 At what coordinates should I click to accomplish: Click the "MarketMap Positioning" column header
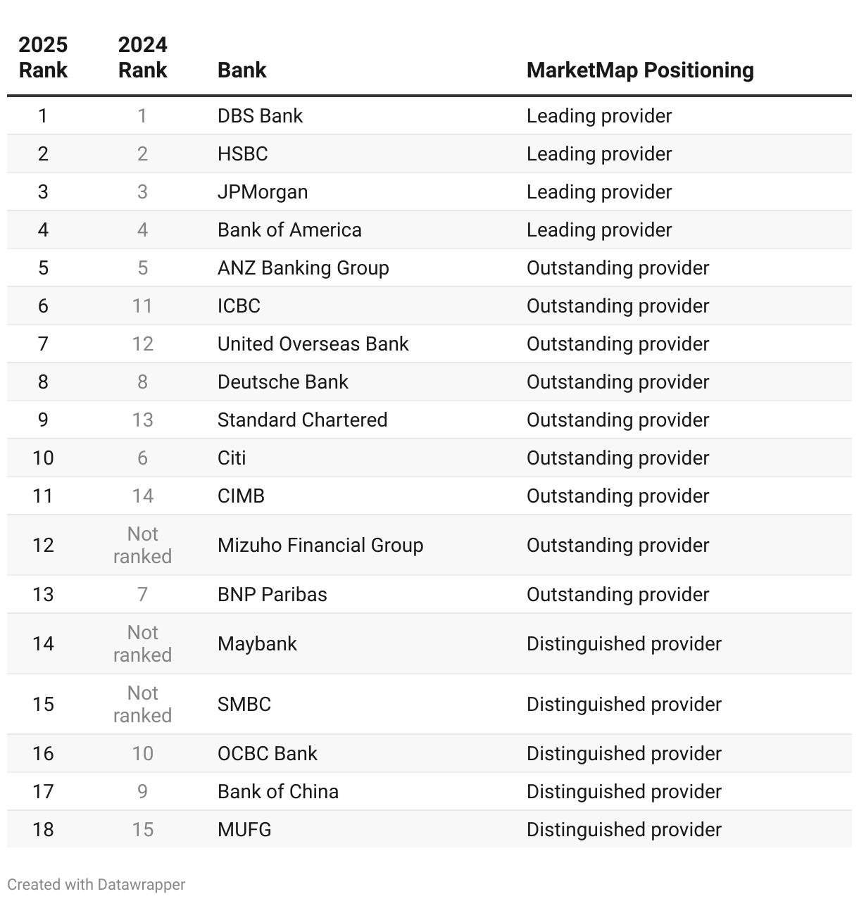point(639,70)
